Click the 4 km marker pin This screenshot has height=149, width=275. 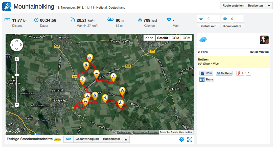(x=122, y=92)
